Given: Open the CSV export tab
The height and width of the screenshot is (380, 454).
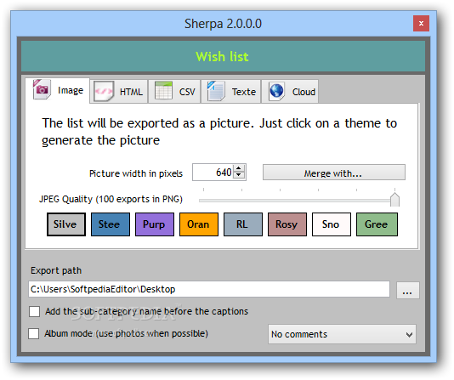Looking at the screenshot, I should pyautogui.click(x=174, y=92).
